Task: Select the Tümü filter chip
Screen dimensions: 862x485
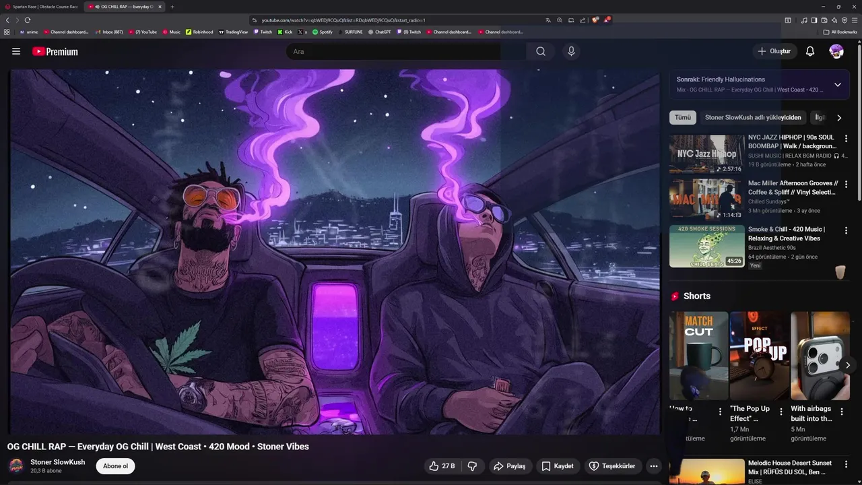Action: click(683, 117)
